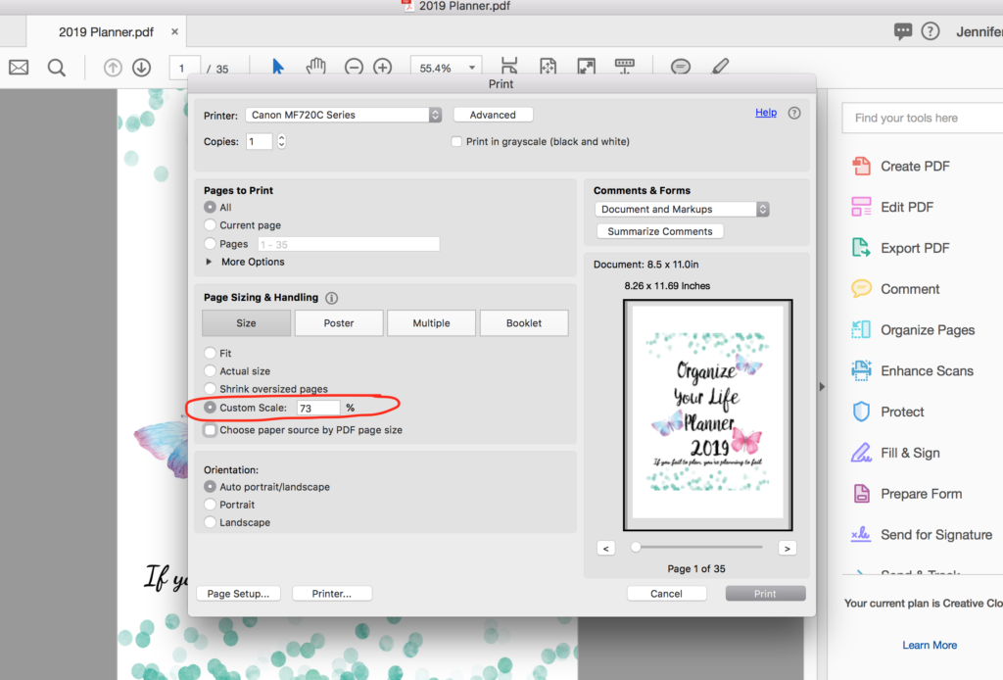The height and width of the screenshot is (680, 1003).
Task: Choose the Landscape orientation option
Action: [212, 521]
